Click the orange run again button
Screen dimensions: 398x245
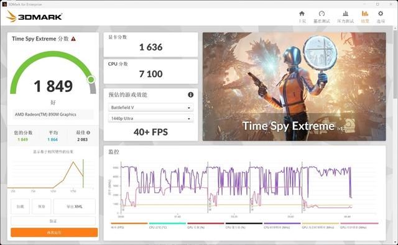54,233
